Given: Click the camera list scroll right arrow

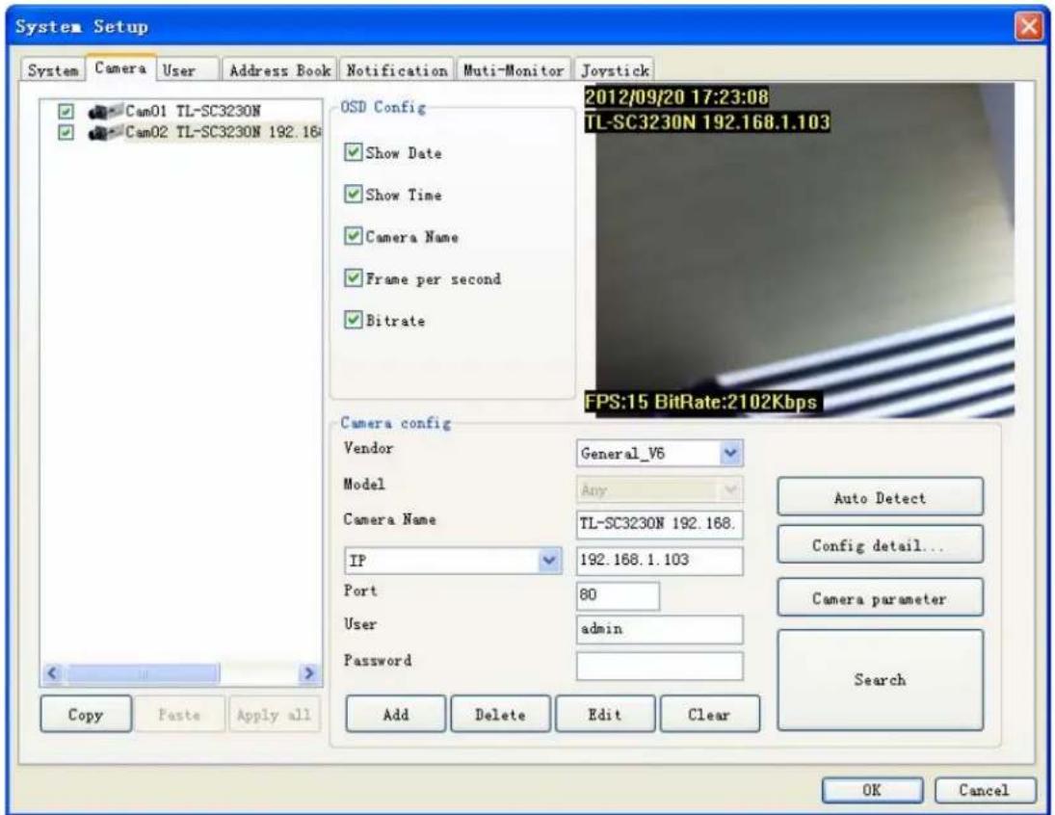Looking at the screenshot, I should coord(309,673).
